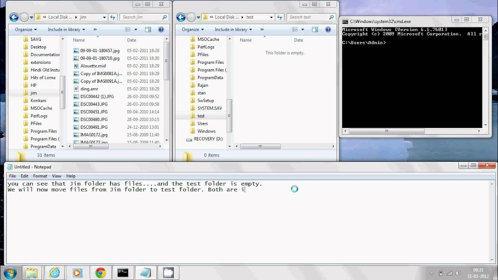Image resolution: width=498 pixels, height=280 pixels.
Task: Click cmd.exe title bar icon
Action: tap(345, 22)
